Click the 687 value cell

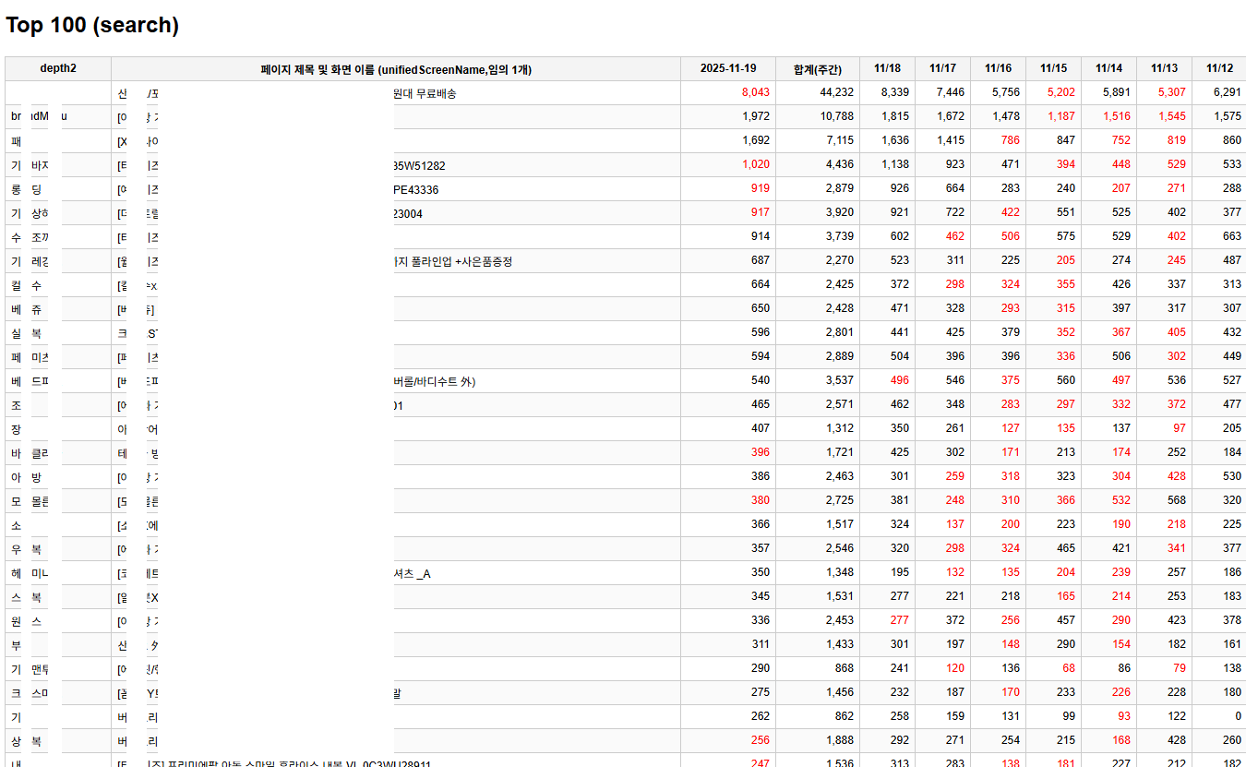728,261
